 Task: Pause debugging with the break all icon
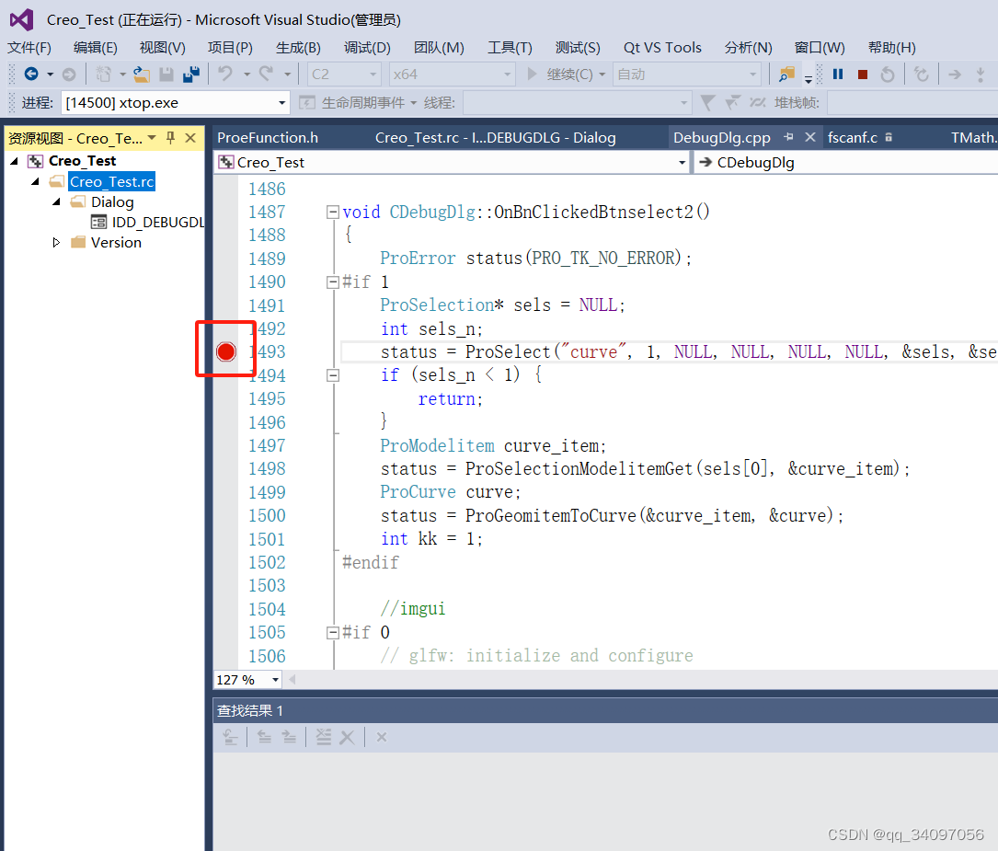(838, 75)
